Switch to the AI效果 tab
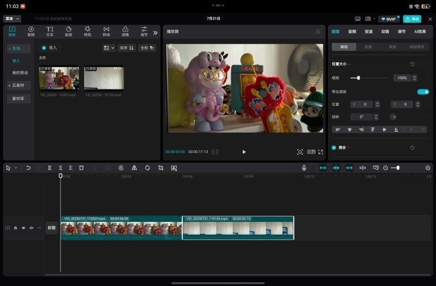436x286 pixels. click(x=420, y=31)
